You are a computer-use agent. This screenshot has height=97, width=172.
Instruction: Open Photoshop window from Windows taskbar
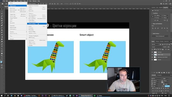pyautogui.click(x=86, y=96)
